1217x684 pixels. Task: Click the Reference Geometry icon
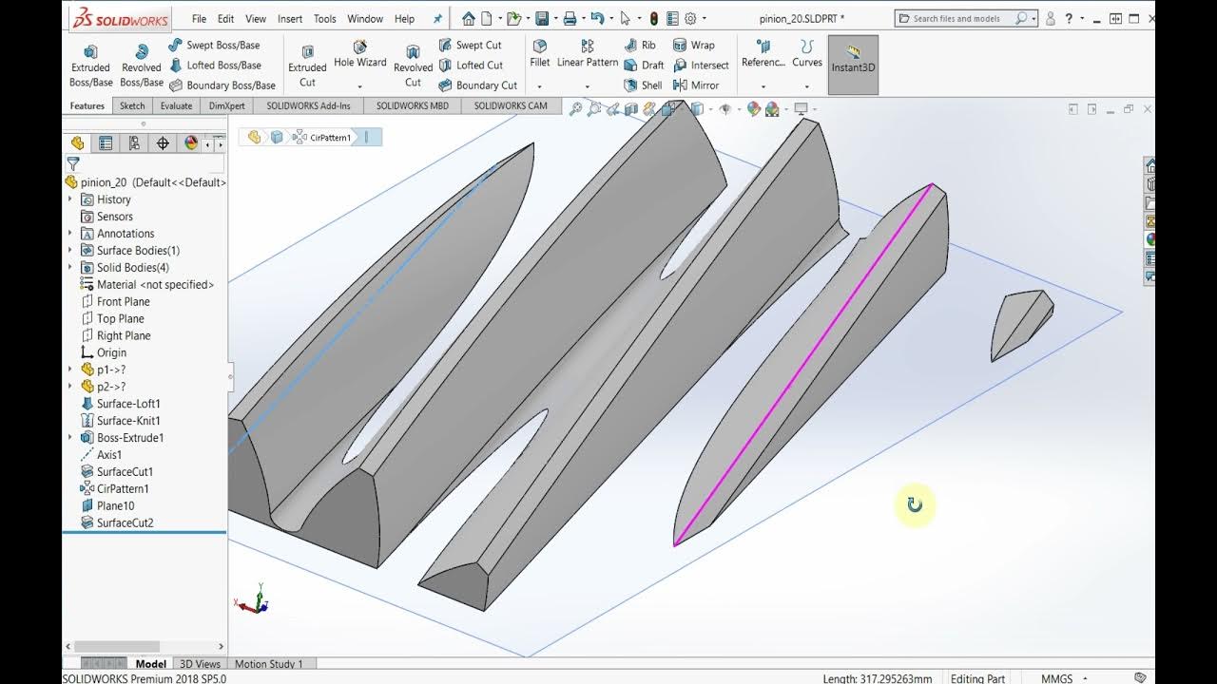tap(763, 47)
